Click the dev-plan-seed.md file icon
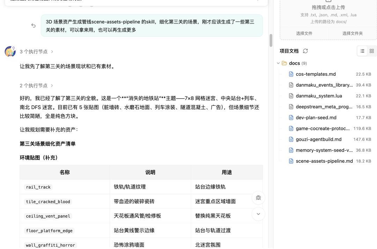The image size is (377, 249). point(291,118)
